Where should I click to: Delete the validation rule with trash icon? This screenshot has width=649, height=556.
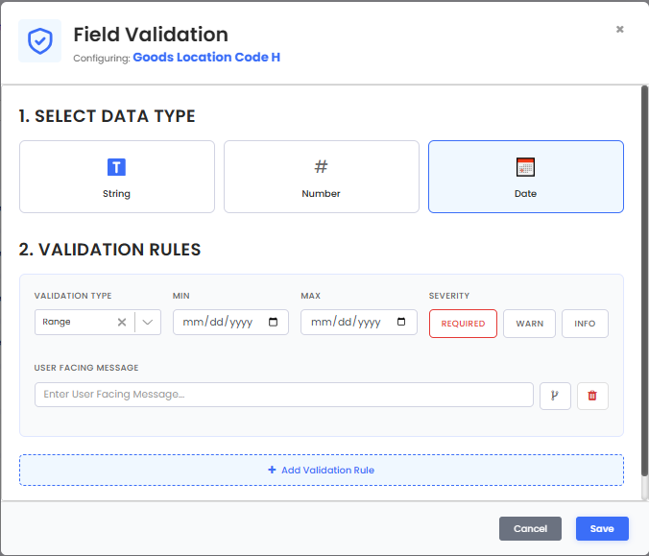coord(592,396)
